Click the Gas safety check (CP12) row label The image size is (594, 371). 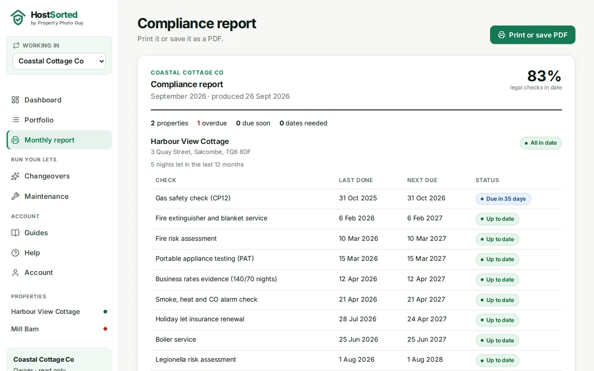pos(193,198)
